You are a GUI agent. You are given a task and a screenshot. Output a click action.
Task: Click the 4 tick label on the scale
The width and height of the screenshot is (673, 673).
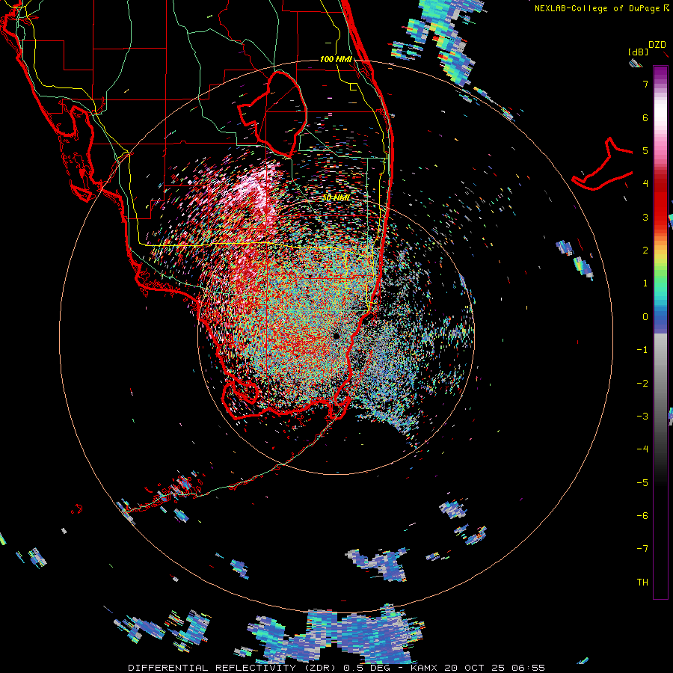[645, 184]
